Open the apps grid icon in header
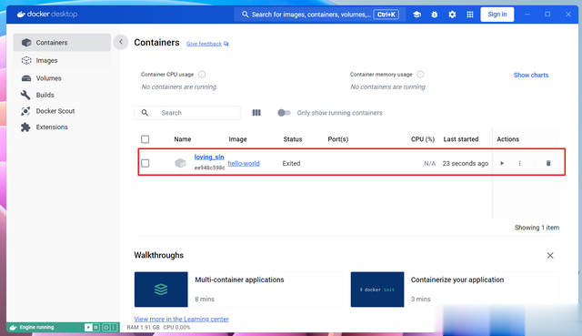Image resolution: width=582 pixels, height=336 pixels. [470, 15]
